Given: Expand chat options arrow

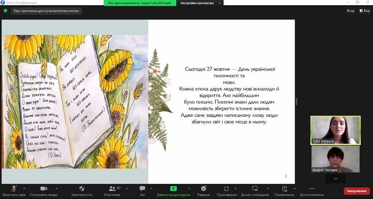Looking at the screenshot, I should coord(151,189).
